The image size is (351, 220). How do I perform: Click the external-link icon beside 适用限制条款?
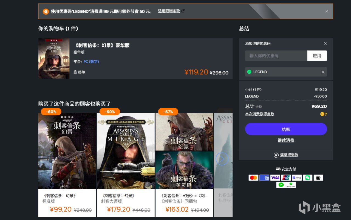(x=183, y=11)
